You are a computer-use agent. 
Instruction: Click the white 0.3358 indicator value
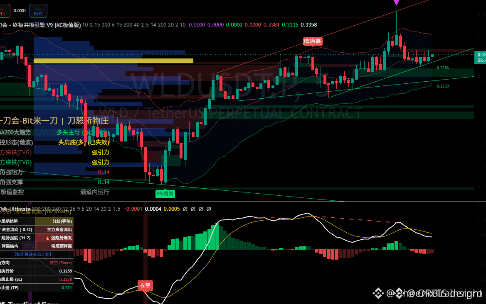[x=309, y=25]
